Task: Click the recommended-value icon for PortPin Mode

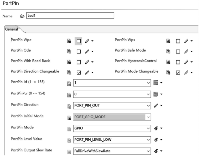Action: pos(156,128)
